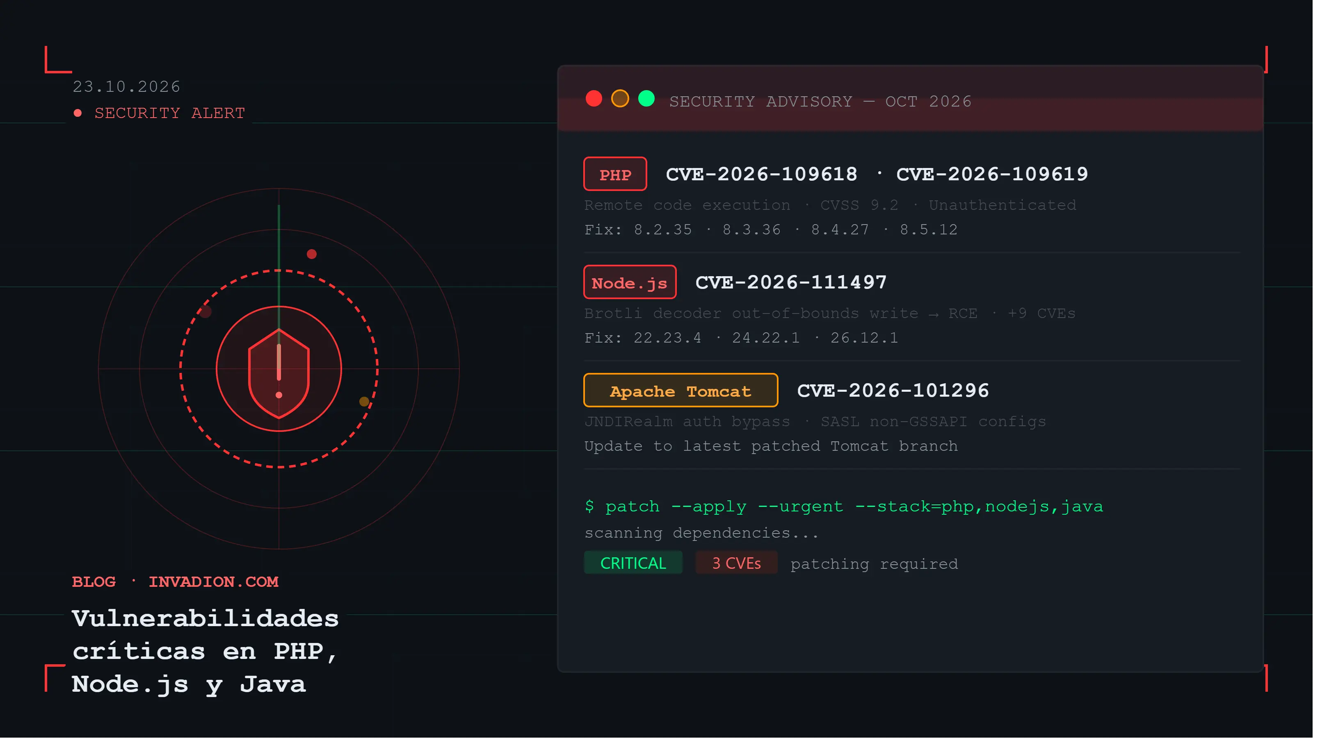Click the PHP fix versions line 8.2.35

[771, 229]
